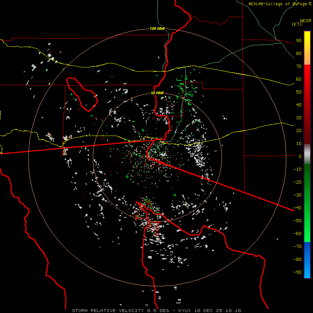Click the 70 value on velocity scale
The image size is (313, 313).
pyautogui.click(x=299, y=66)
